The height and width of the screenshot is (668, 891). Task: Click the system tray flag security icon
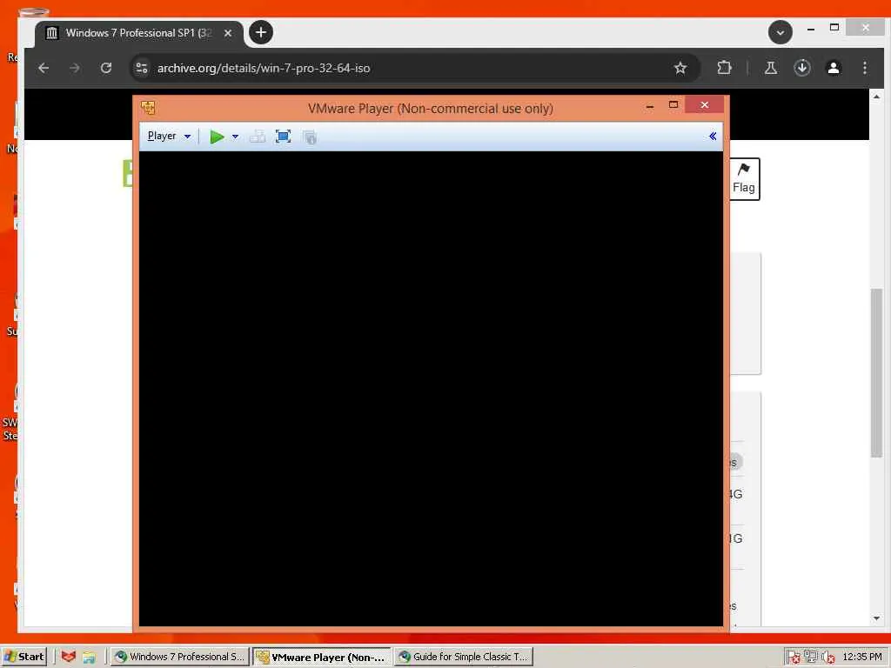click(x=794, y=658)
